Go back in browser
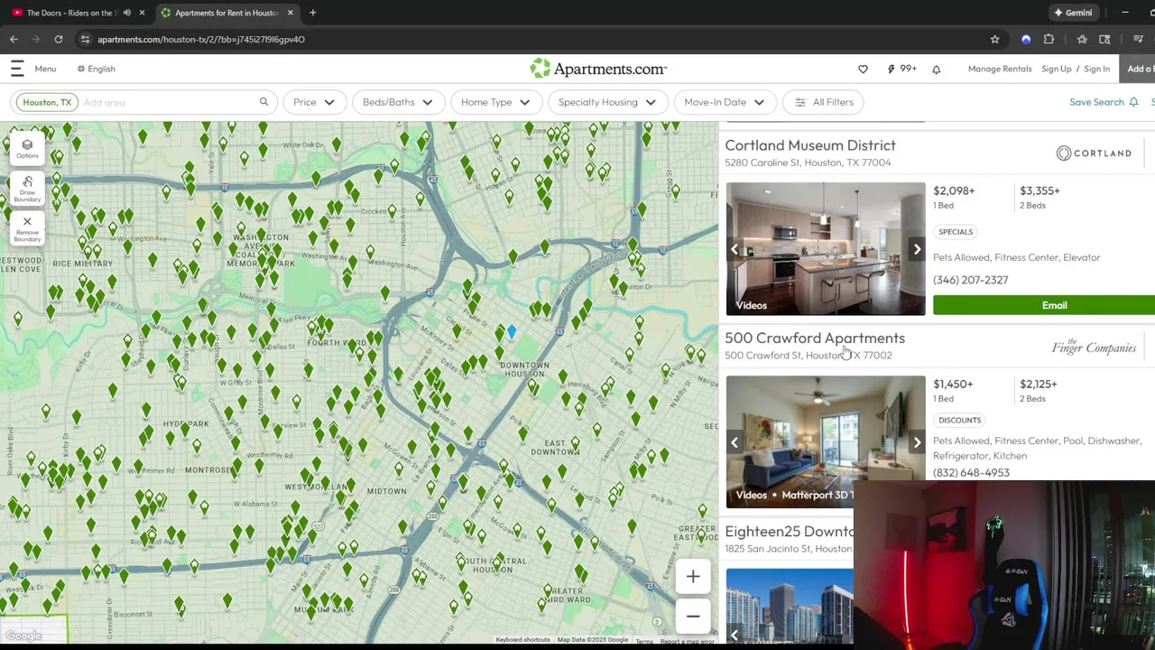 click(14, 39)
